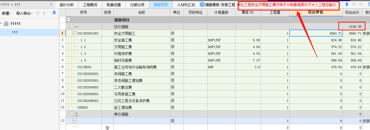Click the 赶工增加费 name cell
The image size is (370, 130).
tap(141, 107)
